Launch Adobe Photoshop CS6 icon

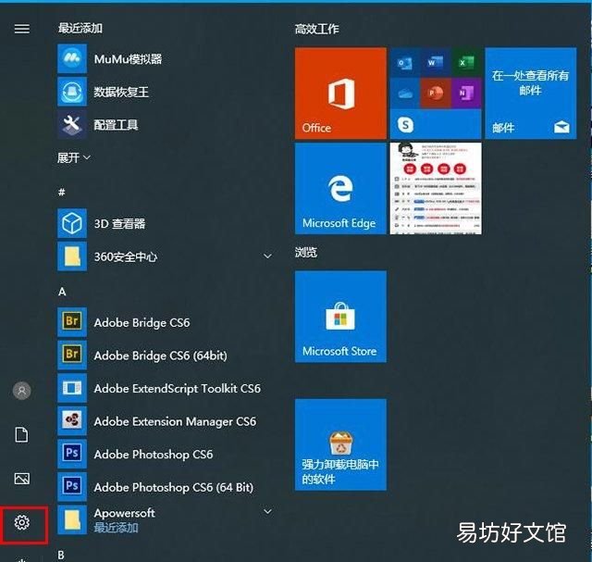coord(72,454)
